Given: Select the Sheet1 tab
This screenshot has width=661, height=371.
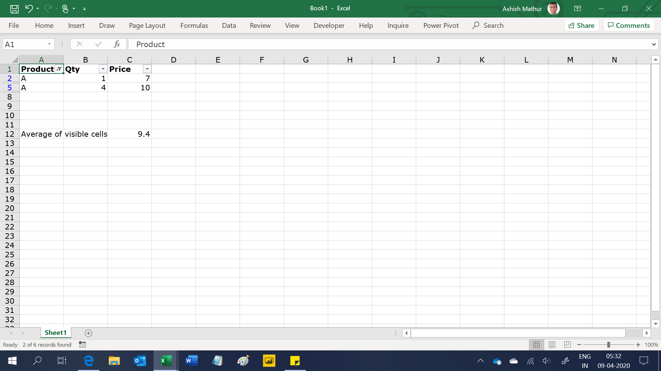Looking at the screenshot, I should click(55, 333).
